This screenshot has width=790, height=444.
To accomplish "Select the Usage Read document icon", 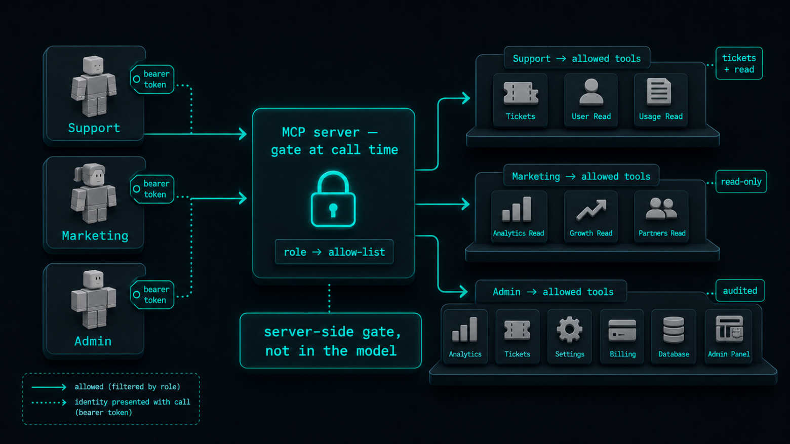I will coord(659,92).
